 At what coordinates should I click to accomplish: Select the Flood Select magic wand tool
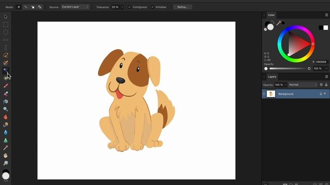click(x=6, y=70)
